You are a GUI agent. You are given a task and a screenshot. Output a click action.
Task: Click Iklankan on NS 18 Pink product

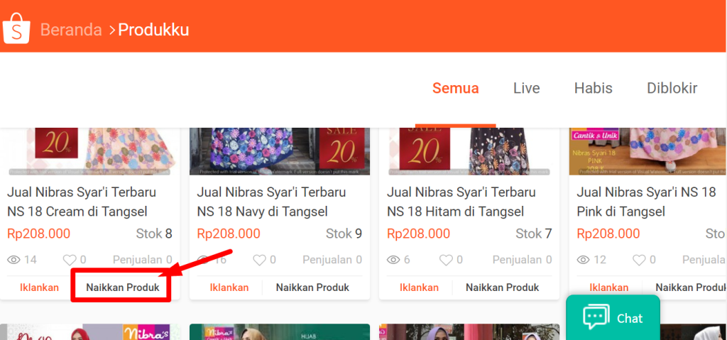click(609, 287)
